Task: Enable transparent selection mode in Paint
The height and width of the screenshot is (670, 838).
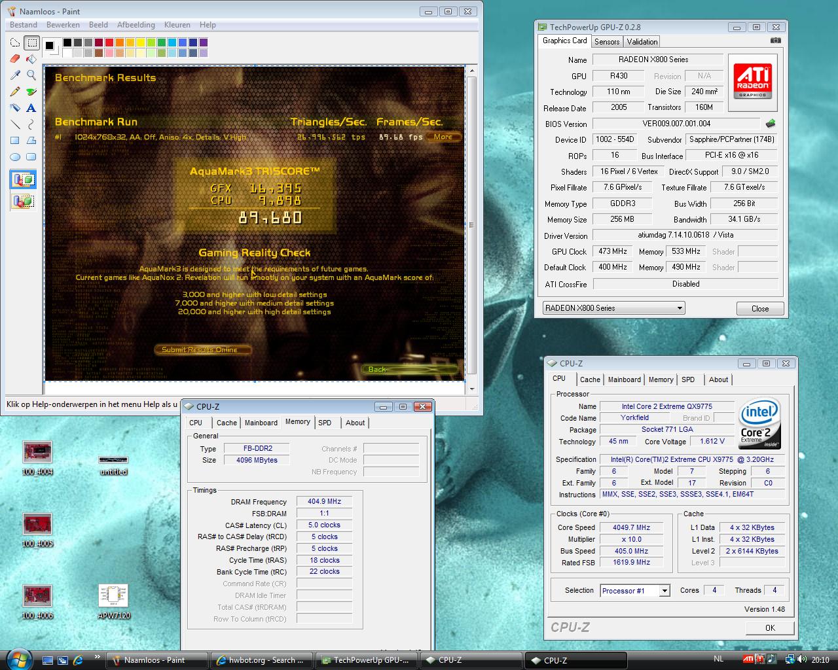Action: tap(23, 200)
